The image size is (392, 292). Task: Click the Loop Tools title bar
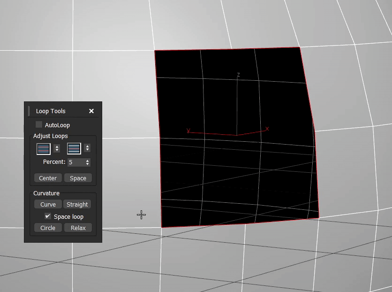pos(52,111)
